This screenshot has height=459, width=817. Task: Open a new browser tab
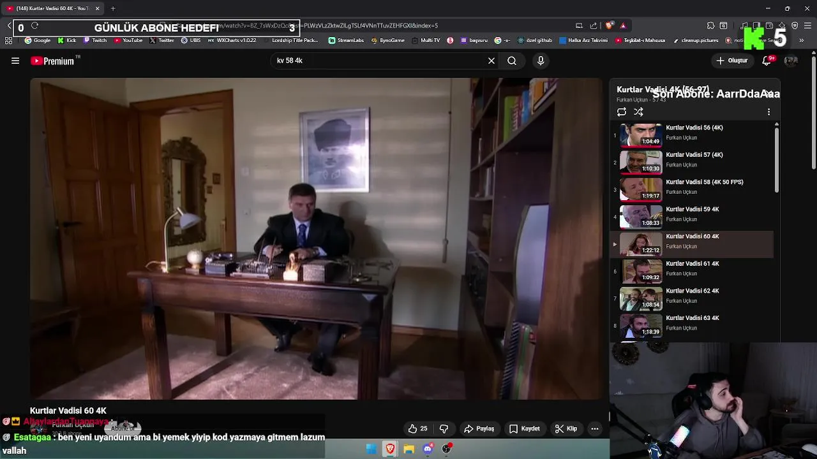click(x=113, y=8)
